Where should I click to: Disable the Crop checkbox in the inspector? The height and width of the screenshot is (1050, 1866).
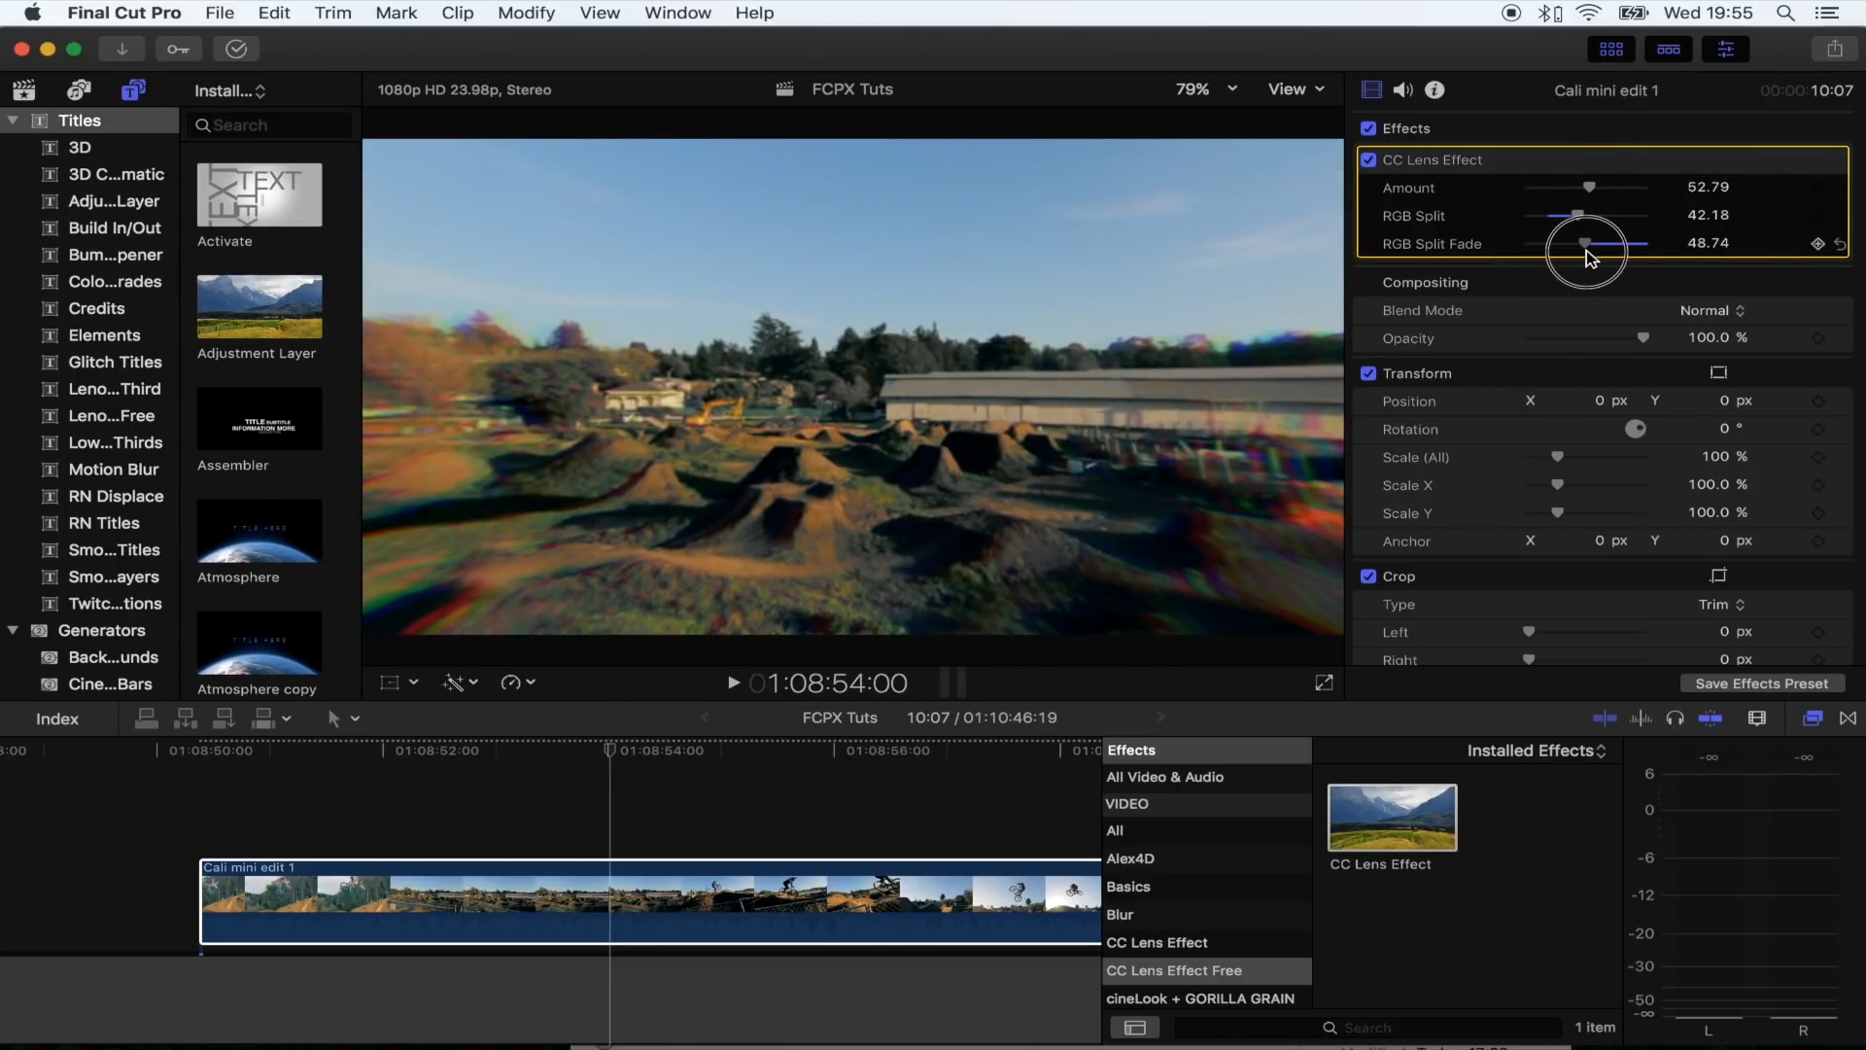point(1369,576)
